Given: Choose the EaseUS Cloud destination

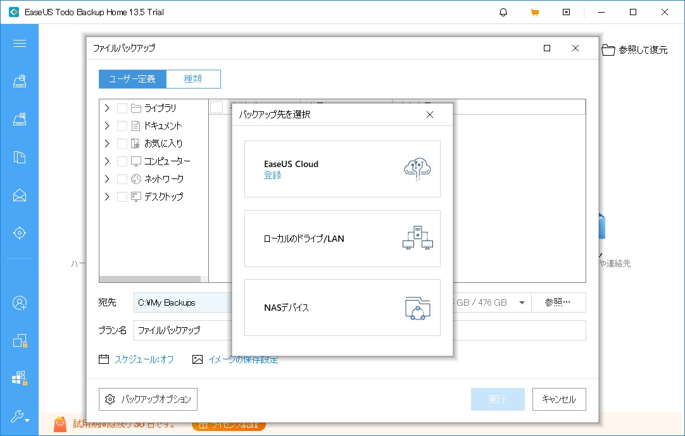Looking at the screenshot, I should (342, 169).
